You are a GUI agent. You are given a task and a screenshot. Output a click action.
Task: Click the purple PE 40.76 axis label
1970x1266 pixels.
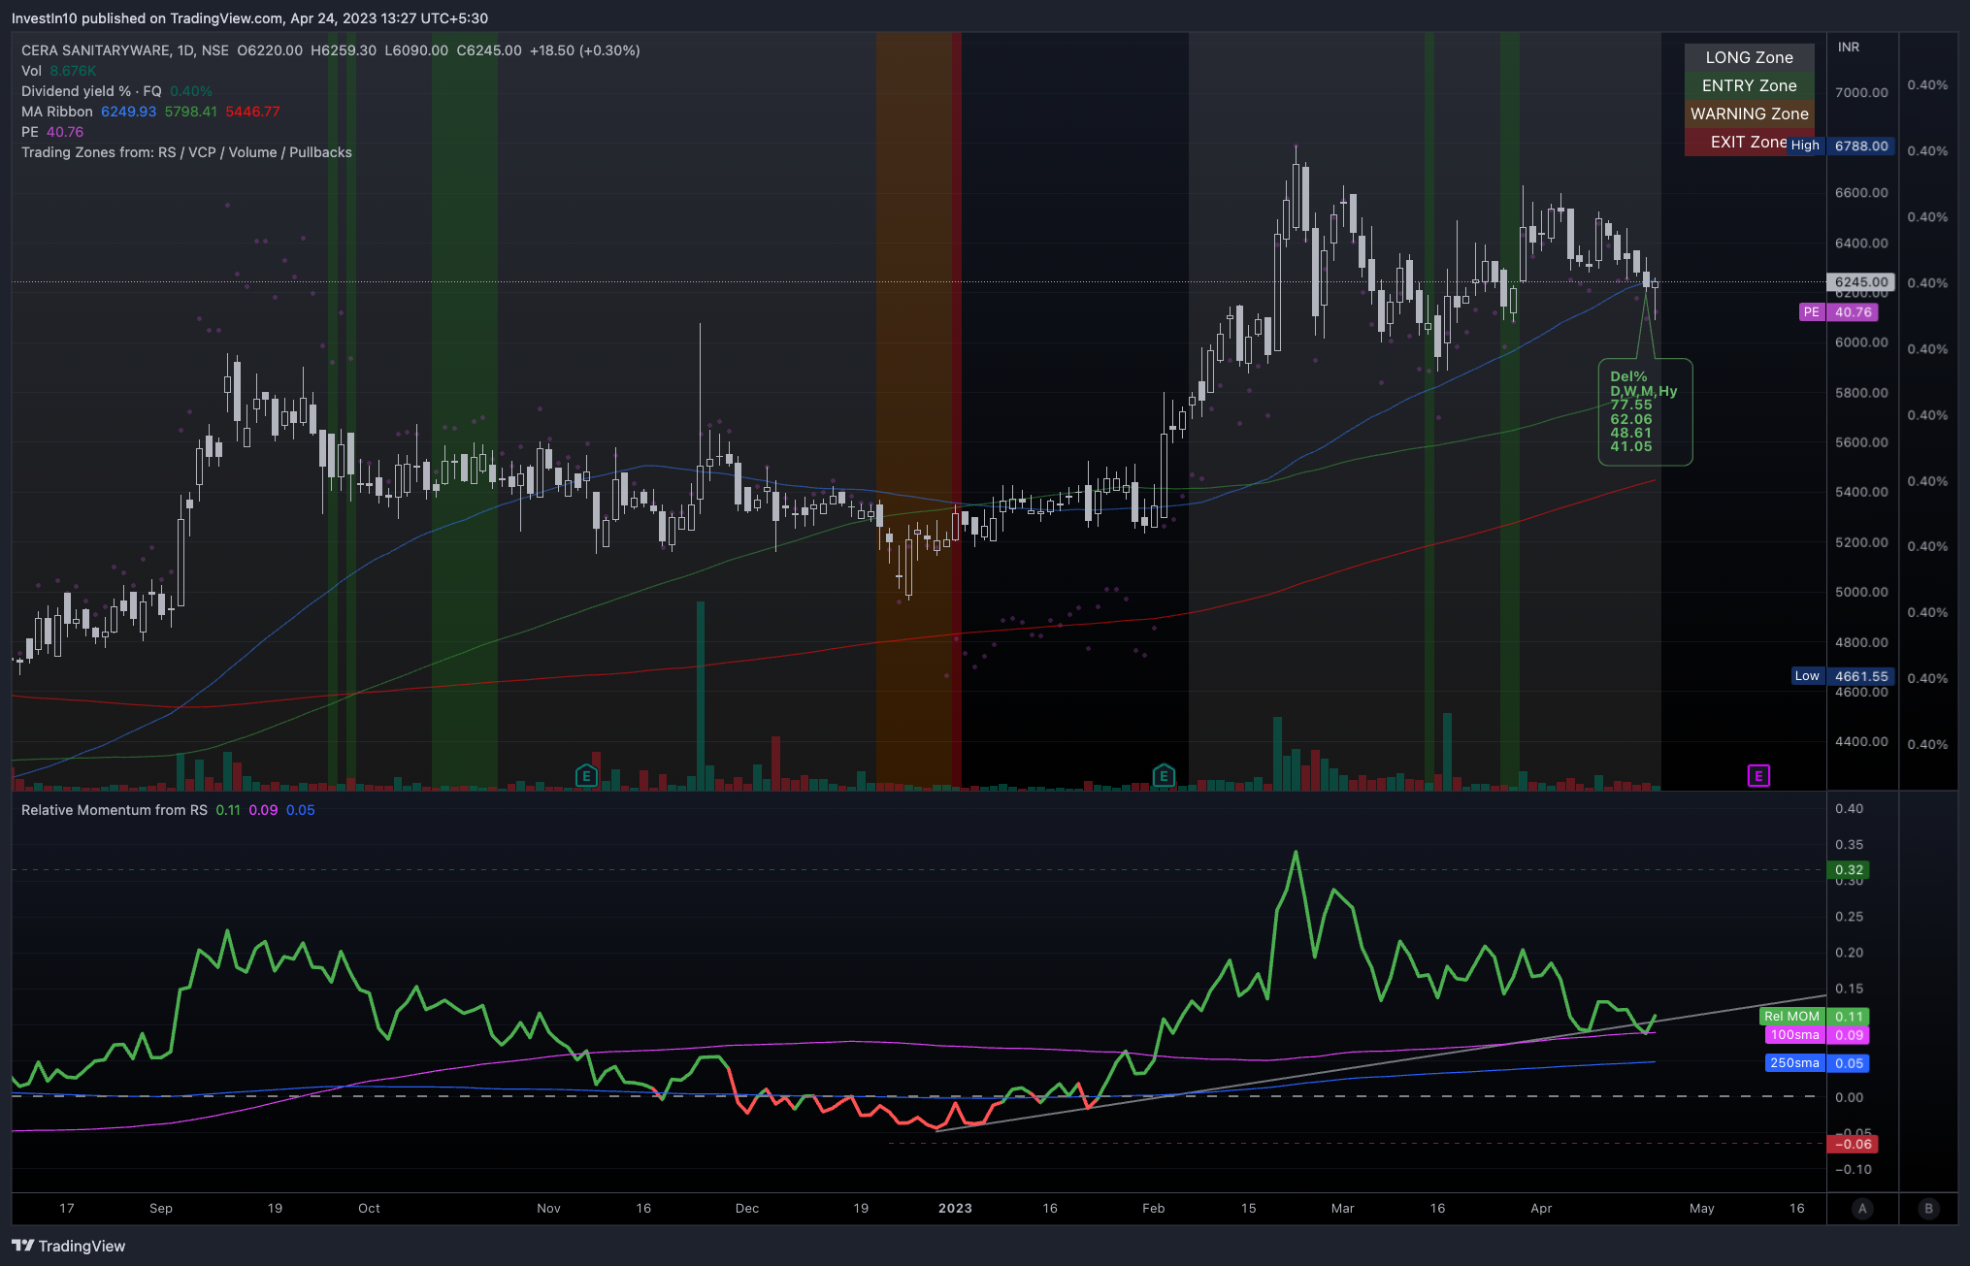point(1838,312)
